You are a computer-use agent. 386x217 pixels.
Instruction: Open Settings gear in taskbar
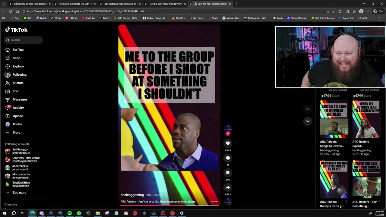[182, 213]
